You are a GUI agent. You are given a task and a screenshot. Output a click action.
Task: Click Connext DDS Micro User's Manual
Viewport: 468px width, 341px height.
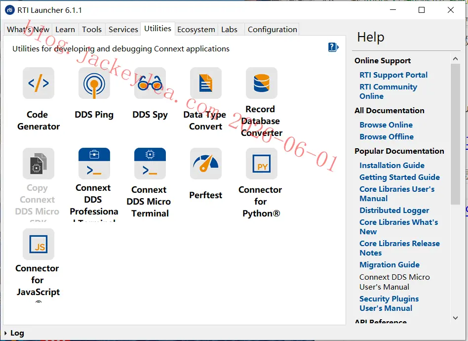[394, 282]
